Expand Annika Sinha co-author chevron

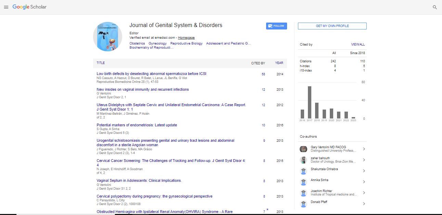(x=364, y=182)
